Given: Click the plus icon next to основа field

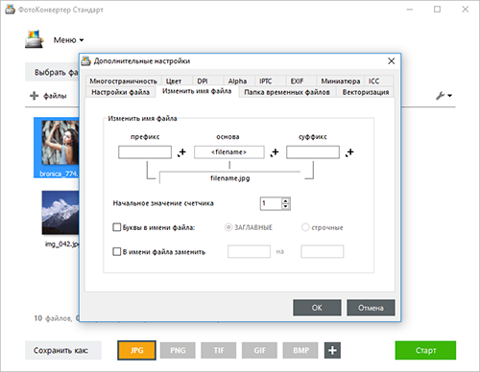Looking at the screenshot, I should click(275, 152).
